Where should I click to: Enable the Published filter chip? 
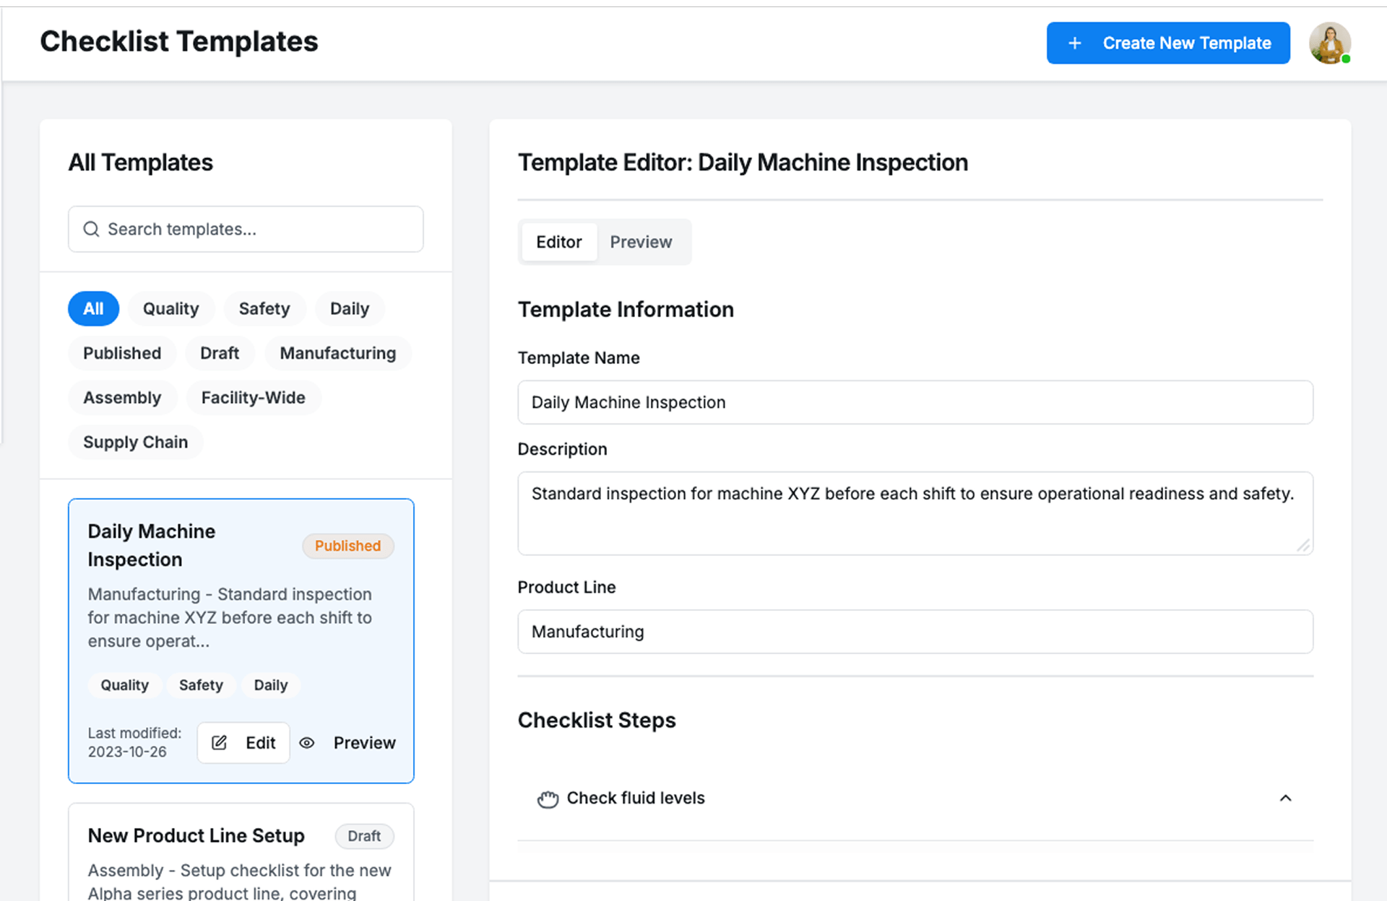122,353
